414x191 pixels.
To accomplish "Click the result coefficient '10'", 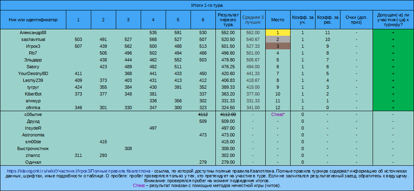I will point(328,39).
